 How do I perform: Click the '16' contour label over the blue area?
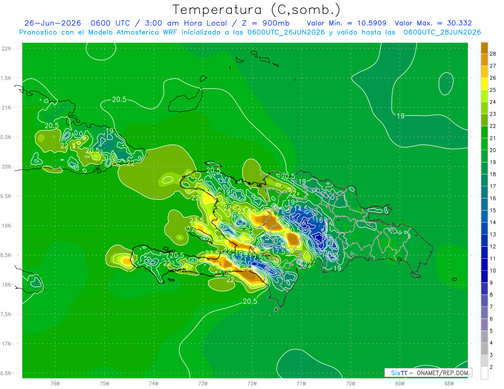[320, 220]
